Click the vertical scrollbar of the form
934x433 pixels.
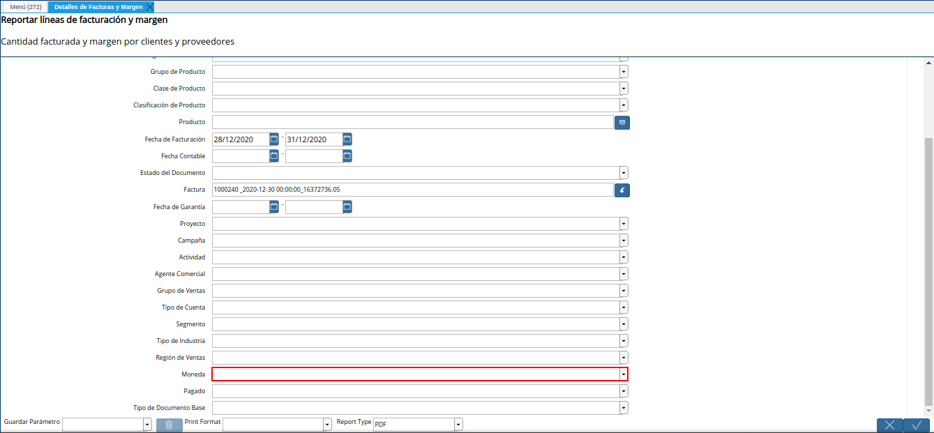[928, 272]
